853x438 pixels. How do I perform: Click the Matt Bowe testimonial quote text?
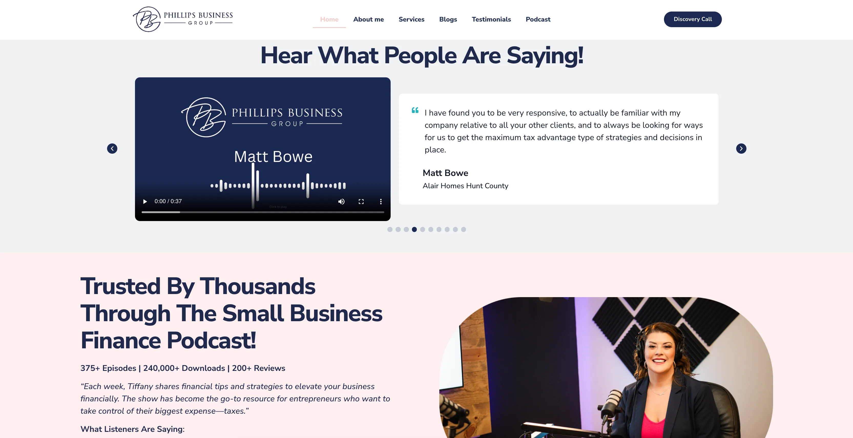coord(564,131)
